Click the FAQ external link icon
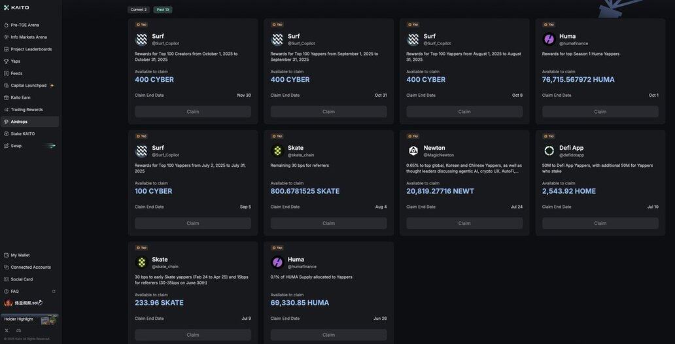This screenshot has height=344, width=675. tap(54, 292)
